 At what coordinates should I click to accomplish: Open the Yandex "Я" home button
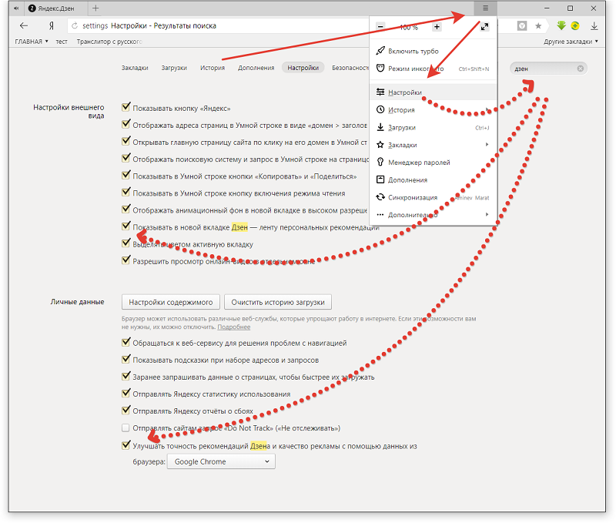[51, 26]
